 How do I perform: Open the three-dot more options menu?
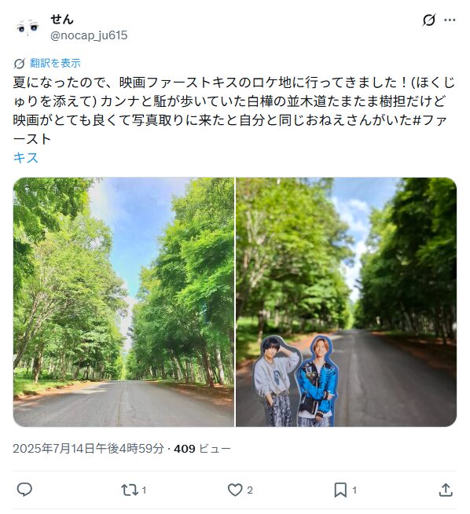[x=450, y=20]
